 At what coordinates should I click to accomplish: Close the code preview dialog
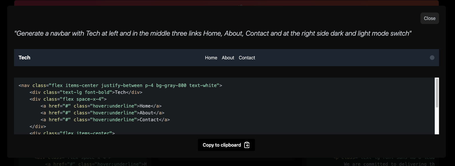[x=430, y=18]
